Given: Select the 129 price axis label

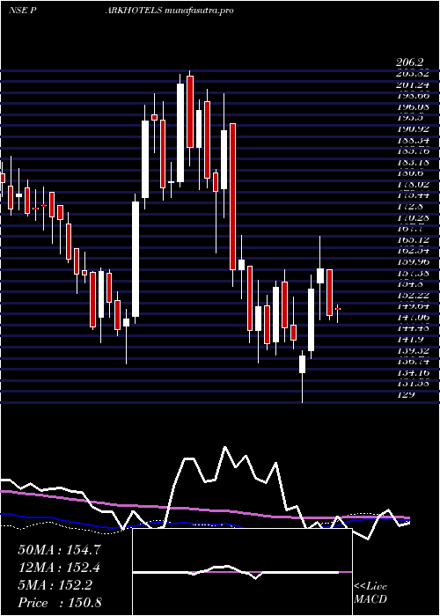Looking at the screenshot, I should tap(407, 394).
